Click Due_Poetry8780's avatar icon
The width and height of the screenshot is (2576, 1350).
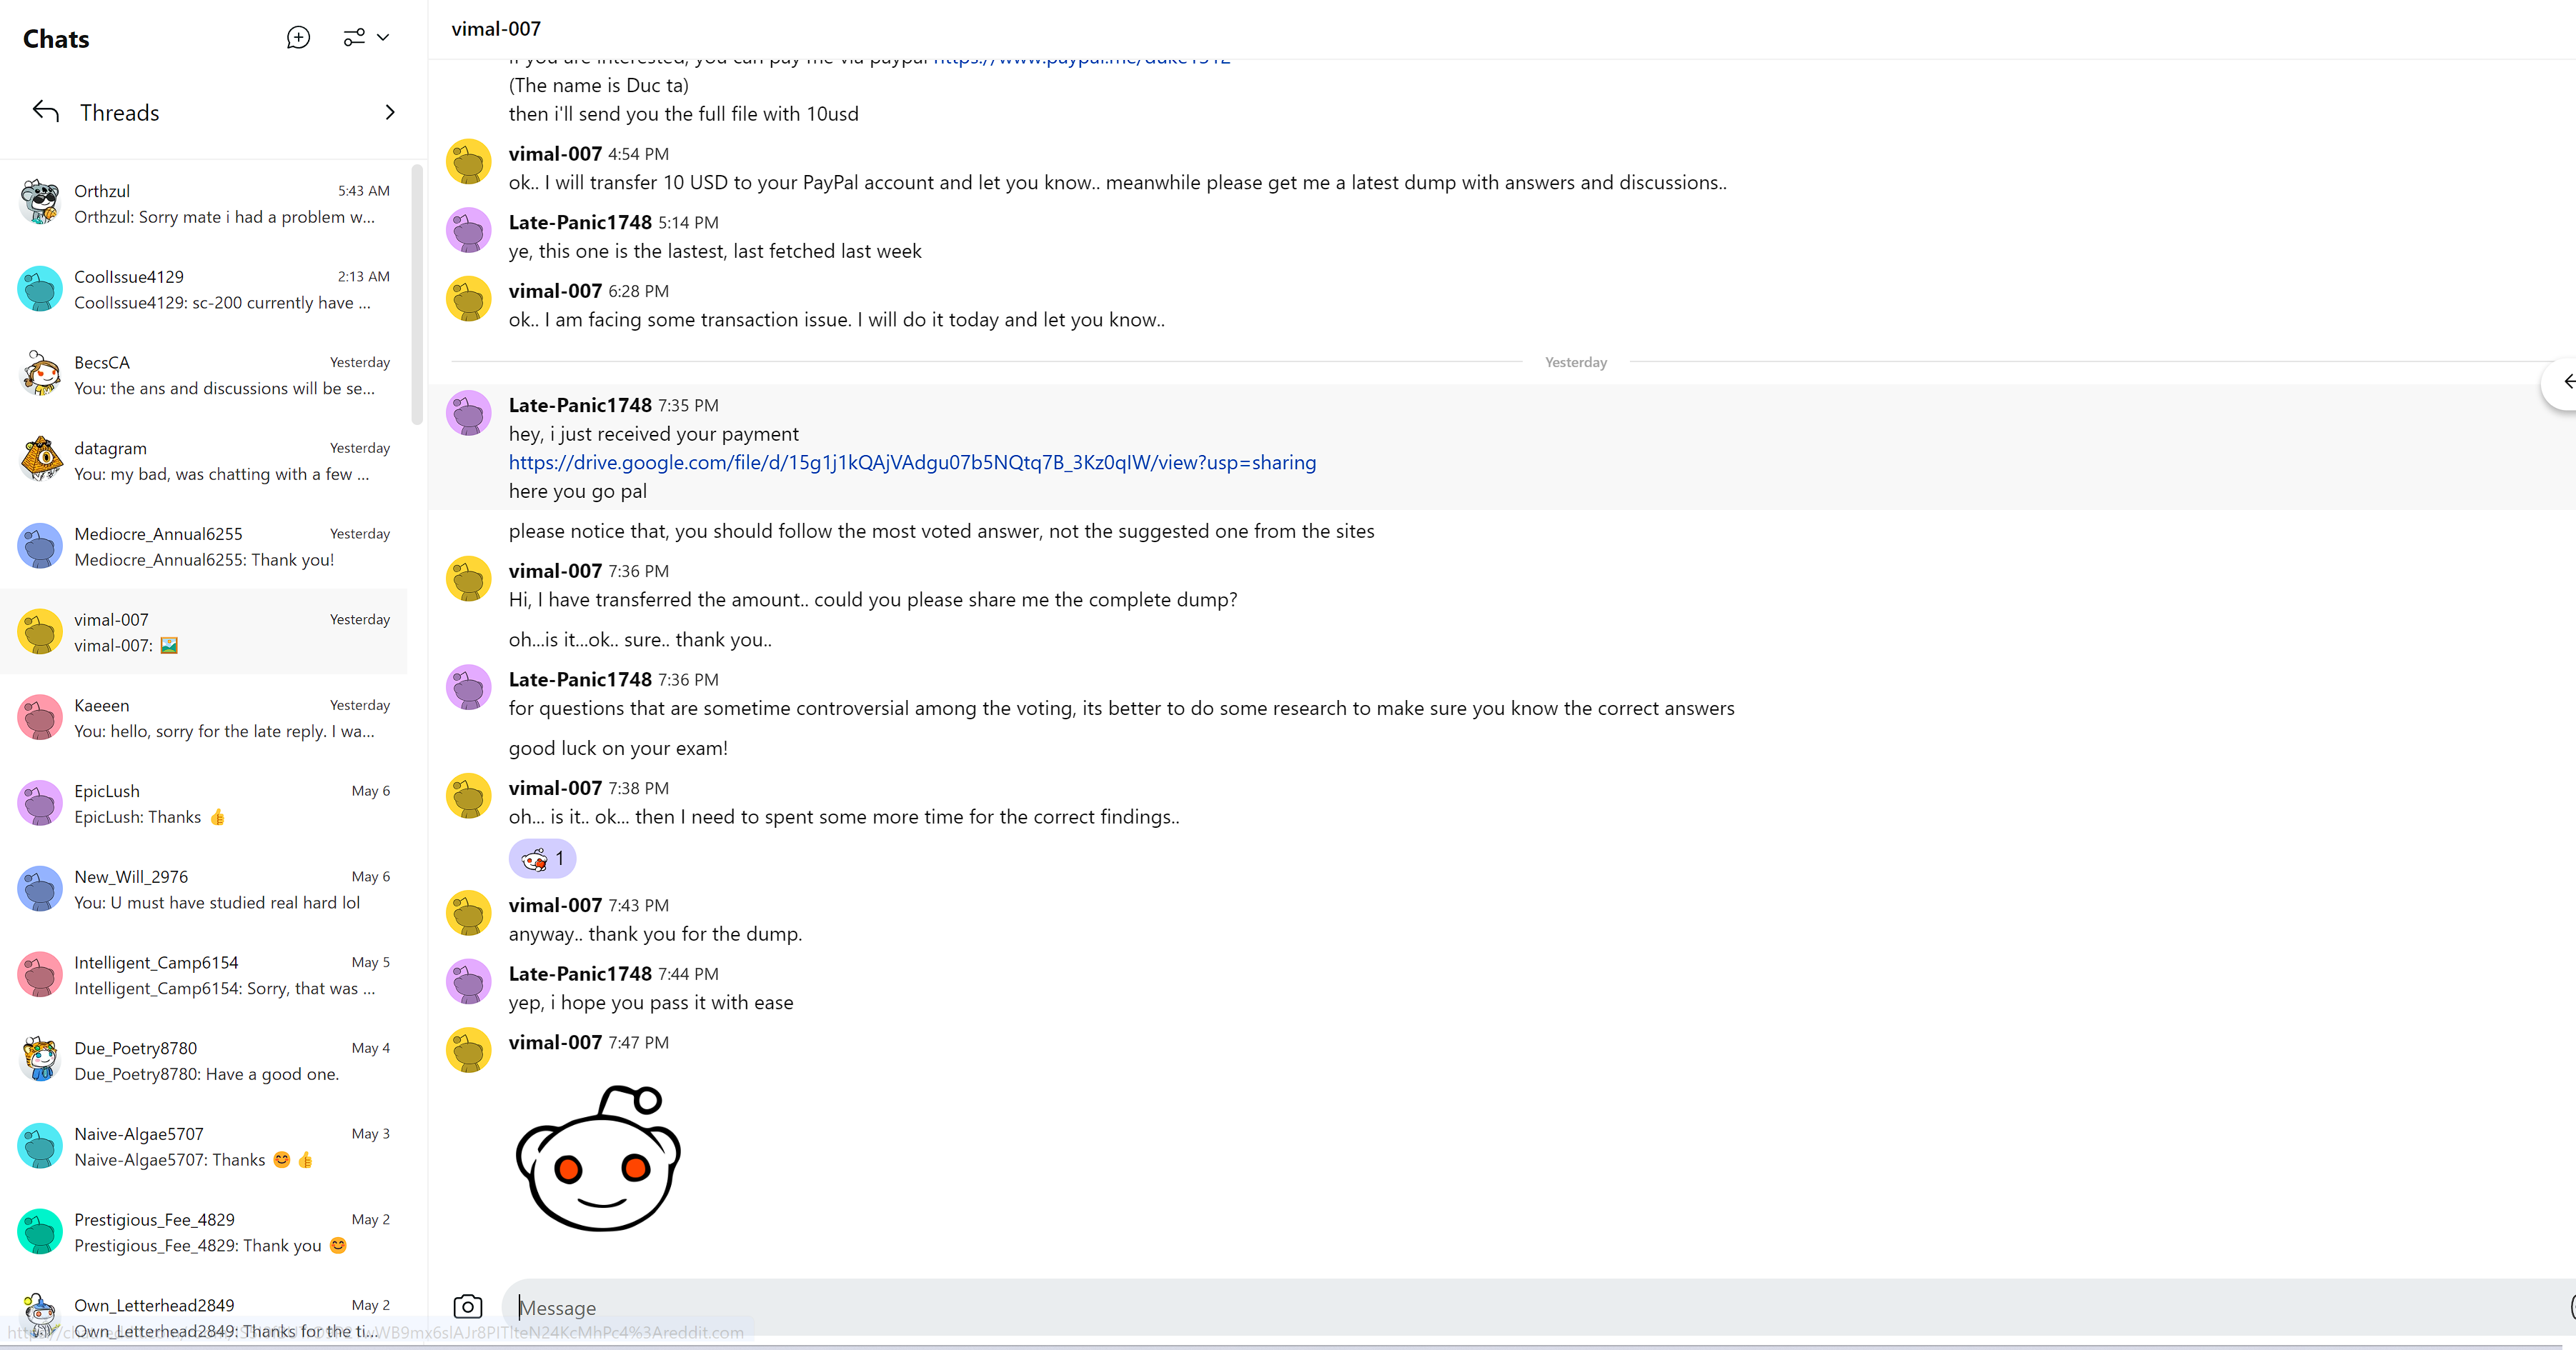pos(40,1060)
